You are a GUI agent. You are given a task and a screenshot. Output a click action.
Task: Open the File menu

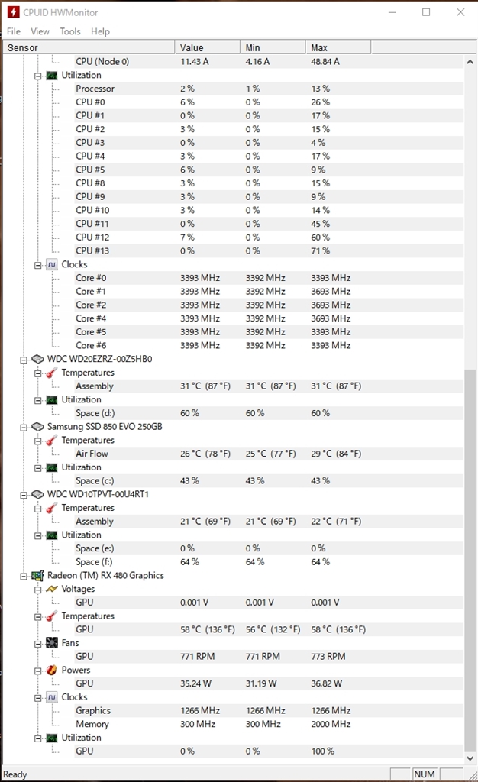(x=14, y=31)
